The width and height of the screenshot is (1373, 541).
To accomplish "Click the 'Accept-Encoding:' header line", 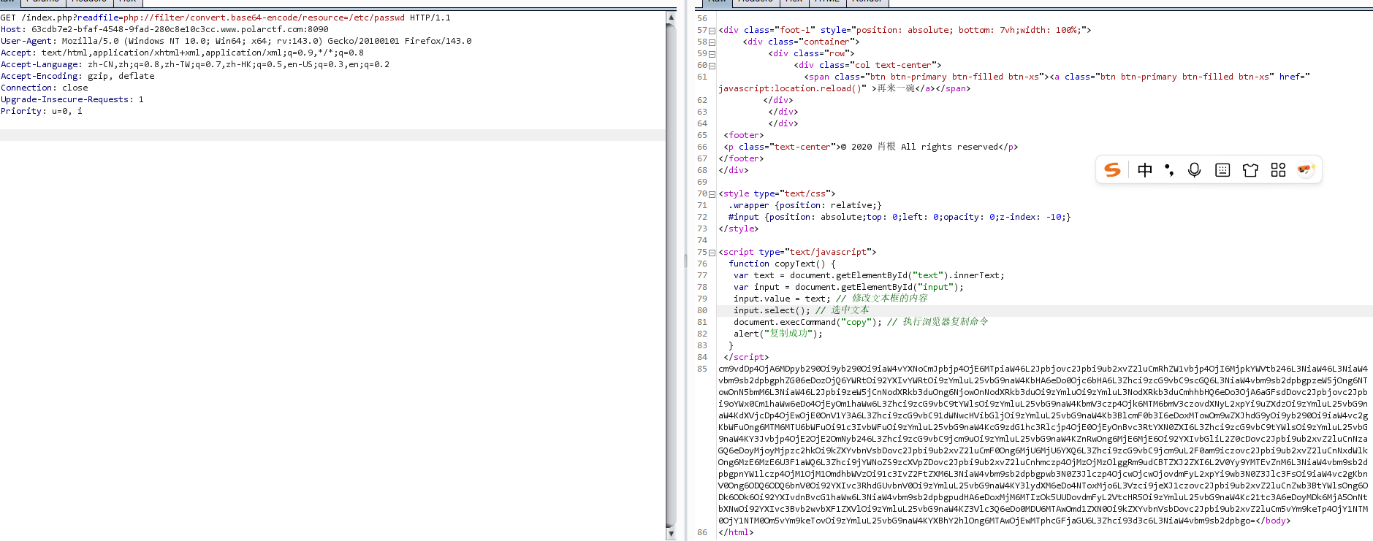I will click(77, 76).
